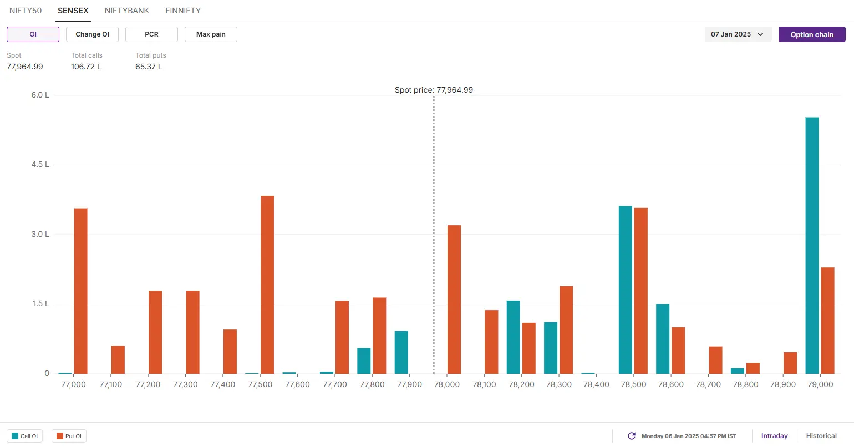Click the Total calls value 106.72 L
854x447 pixels.
(86, 67)
